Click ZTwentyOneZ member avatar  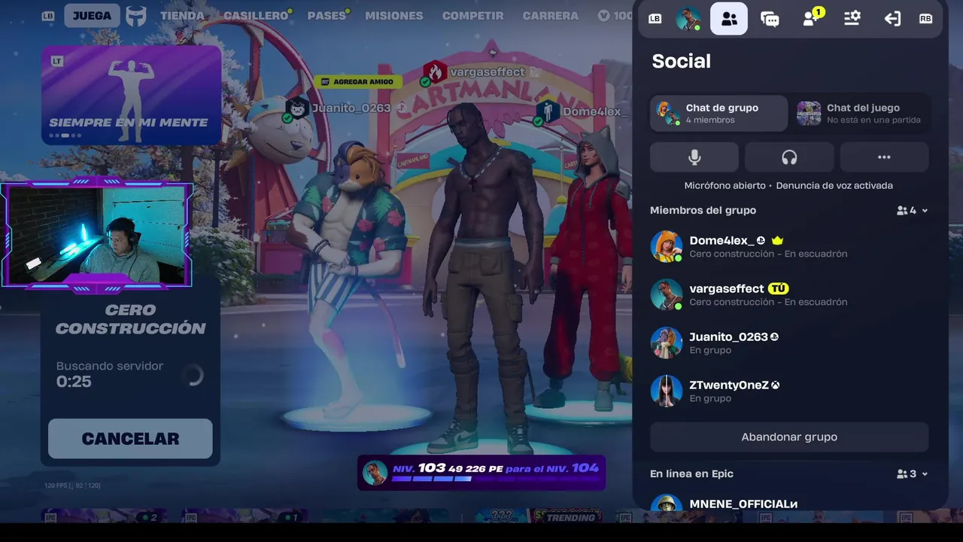(x=666, y=391)
